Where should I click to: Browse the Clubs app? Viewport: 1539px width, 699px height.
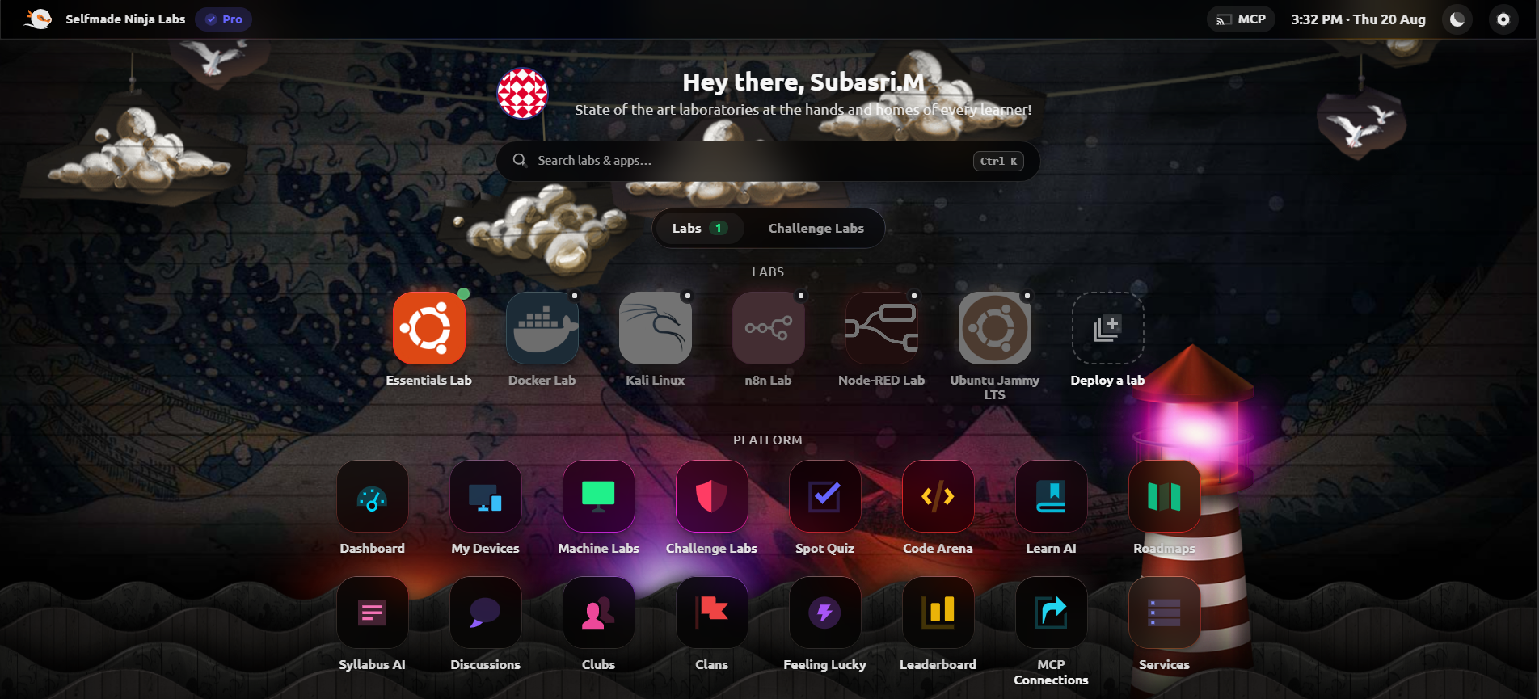coord(598,613)
